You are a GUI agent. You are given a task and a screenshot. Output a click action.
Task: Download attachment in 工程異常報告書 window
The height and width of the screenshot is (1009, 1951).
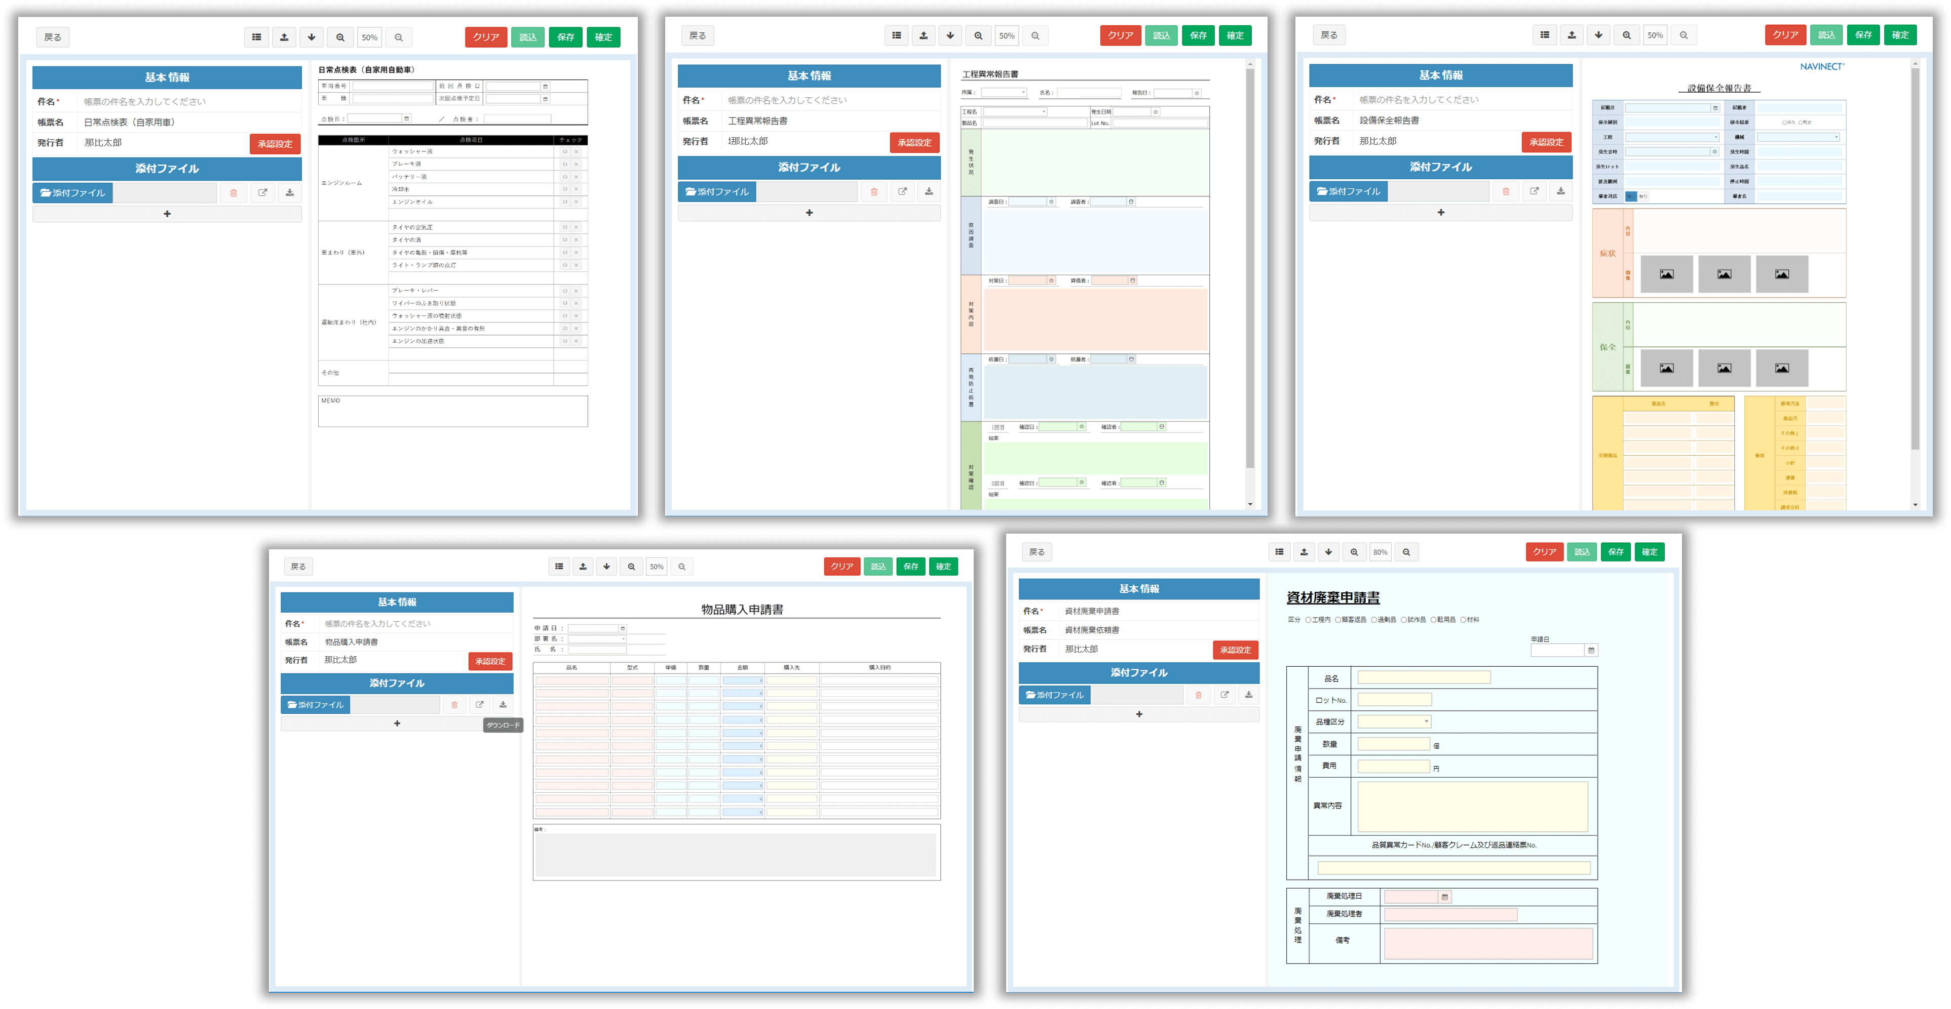coord(929,191)
